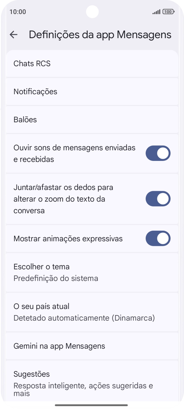Open the Escolher o tema option

[41, 267]
